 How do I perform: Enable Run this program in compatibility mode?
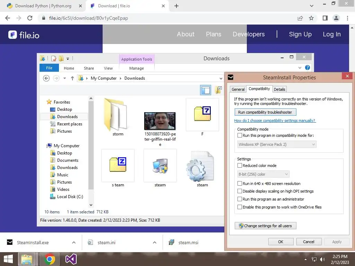coord(240,135)
